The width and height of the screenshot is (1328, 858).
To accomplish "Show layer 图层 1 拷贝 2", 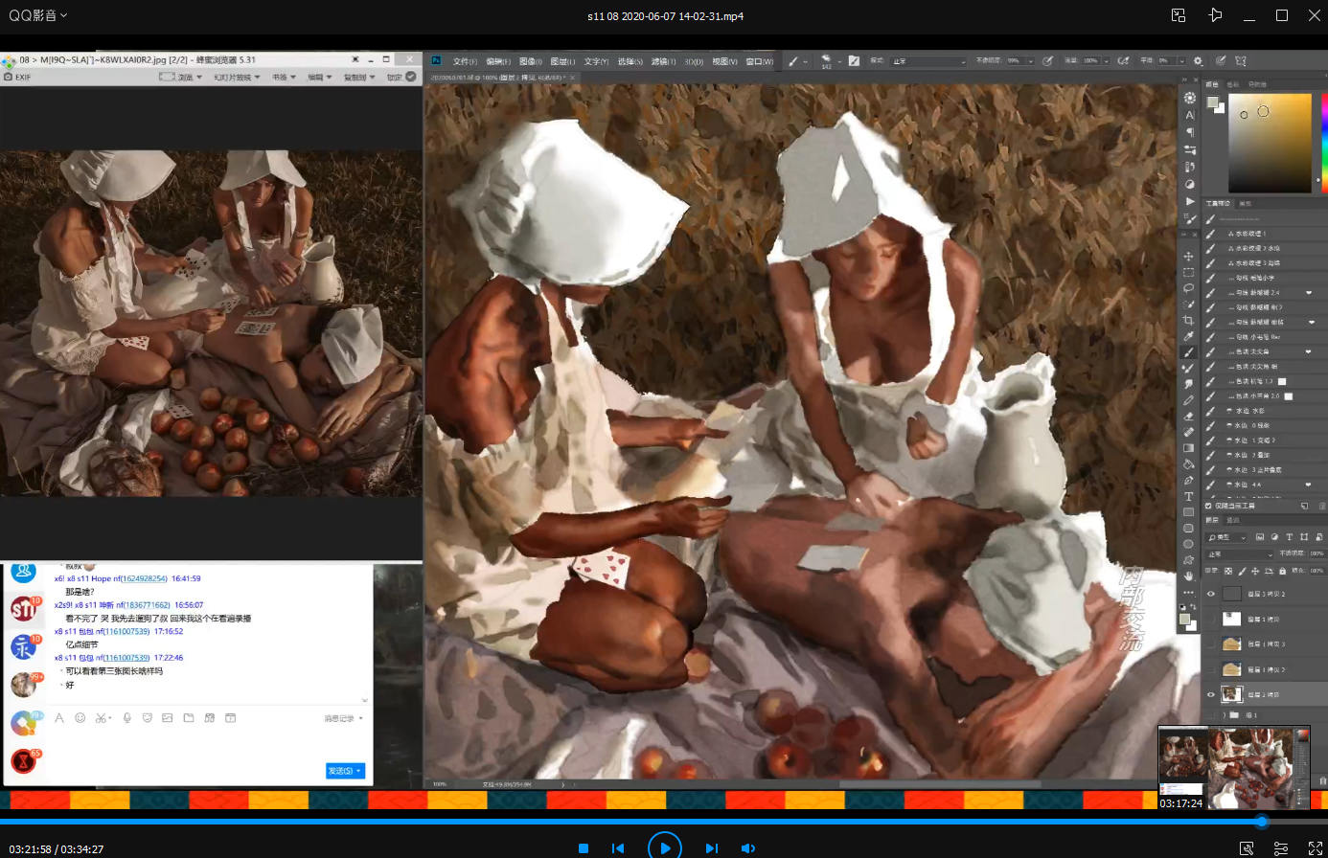I will 1210,669.
